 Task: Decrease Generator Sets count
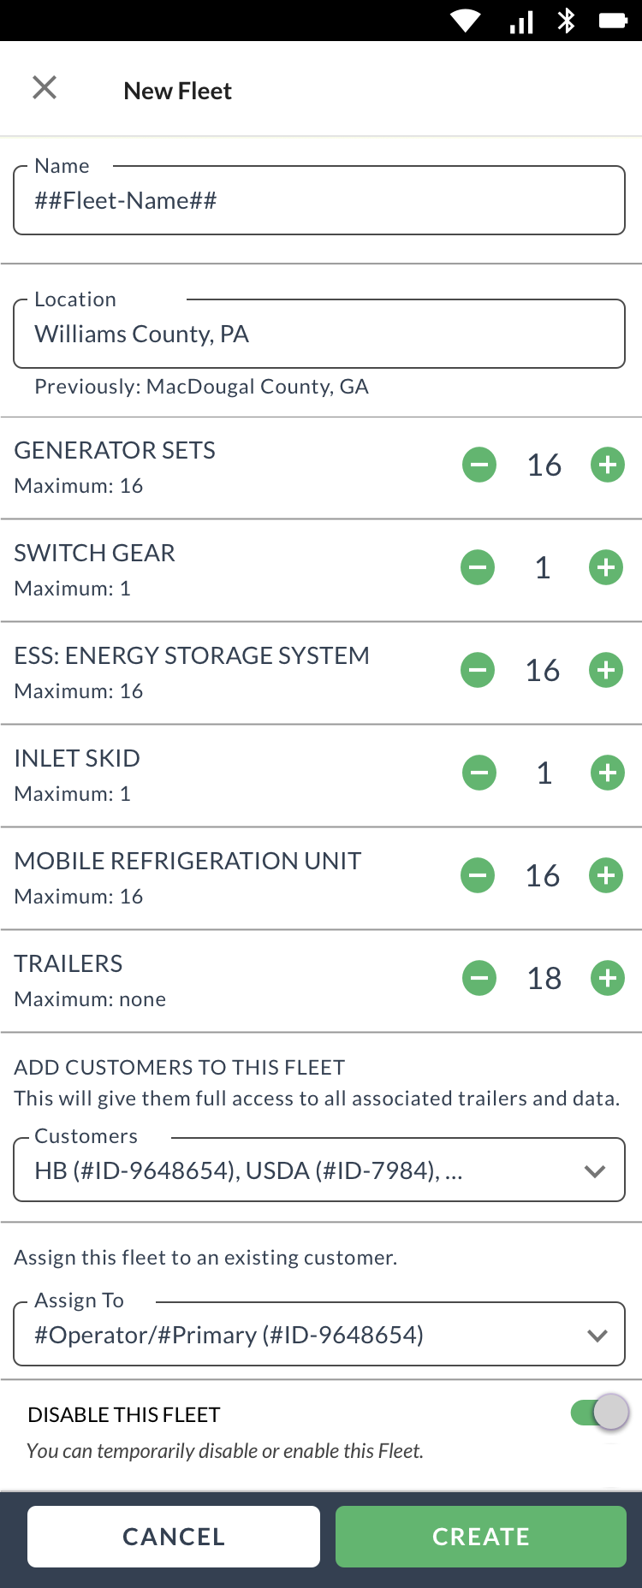coord(479,465)
